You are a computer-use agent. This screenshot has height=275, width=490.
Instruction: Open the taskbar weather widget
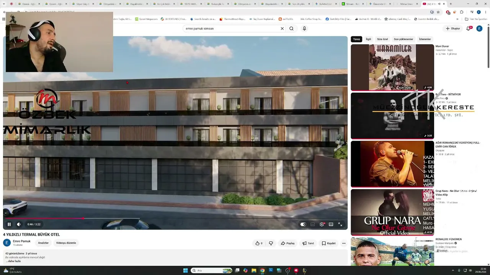coord(12,270)
